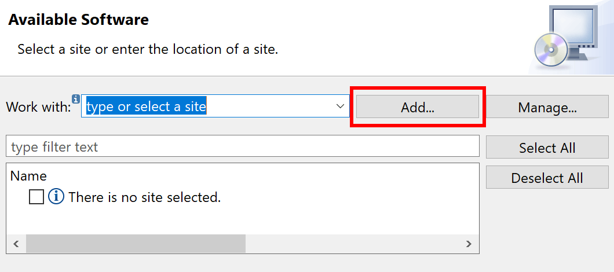Tick the checkbox beside "There is no site selected"
The width and height of the screenshot is (614, 272).
click(36, 197)
